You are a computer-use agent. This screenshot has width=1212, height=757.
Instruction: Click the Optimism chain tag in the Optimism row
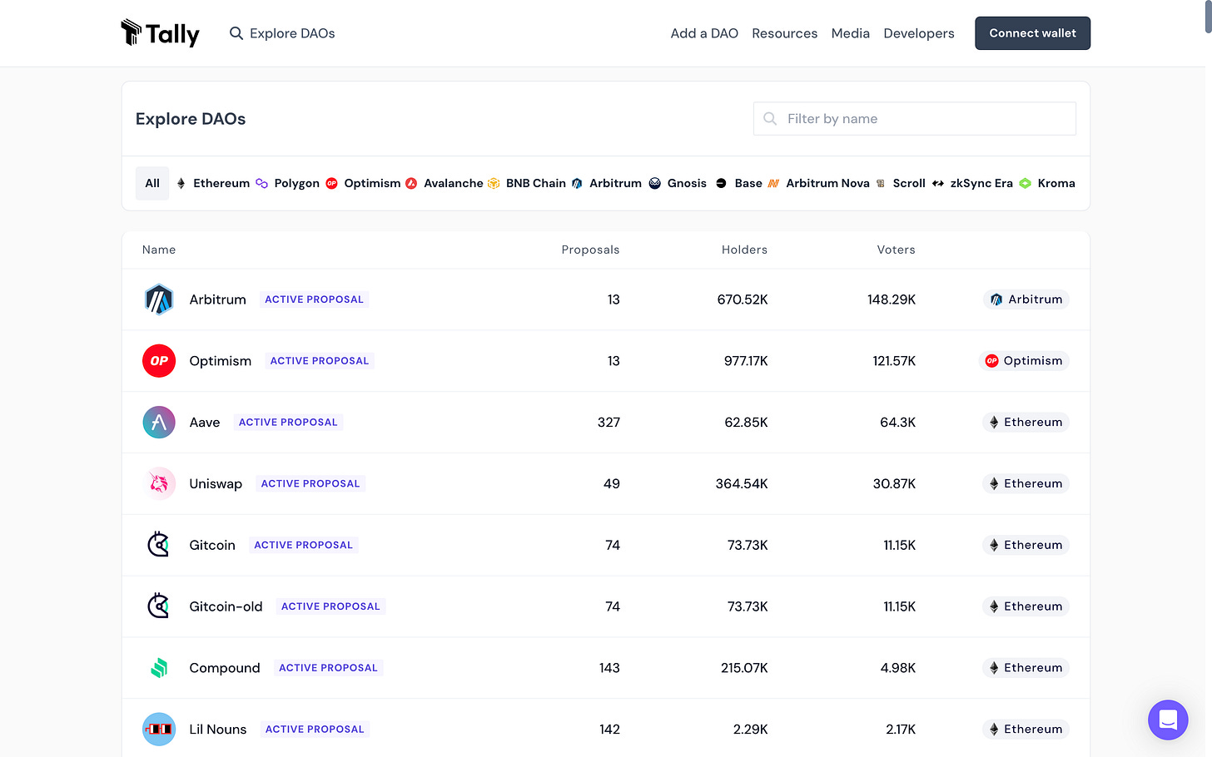pyautogui.click(x=1025, y=361)
